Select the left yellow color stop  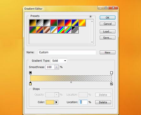coord(30,83)
